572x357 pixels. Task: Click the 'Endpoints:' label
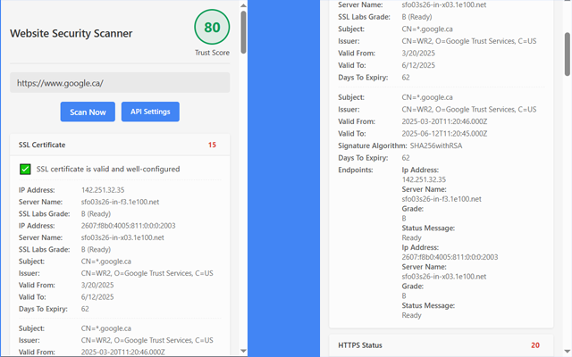[356, 170]
